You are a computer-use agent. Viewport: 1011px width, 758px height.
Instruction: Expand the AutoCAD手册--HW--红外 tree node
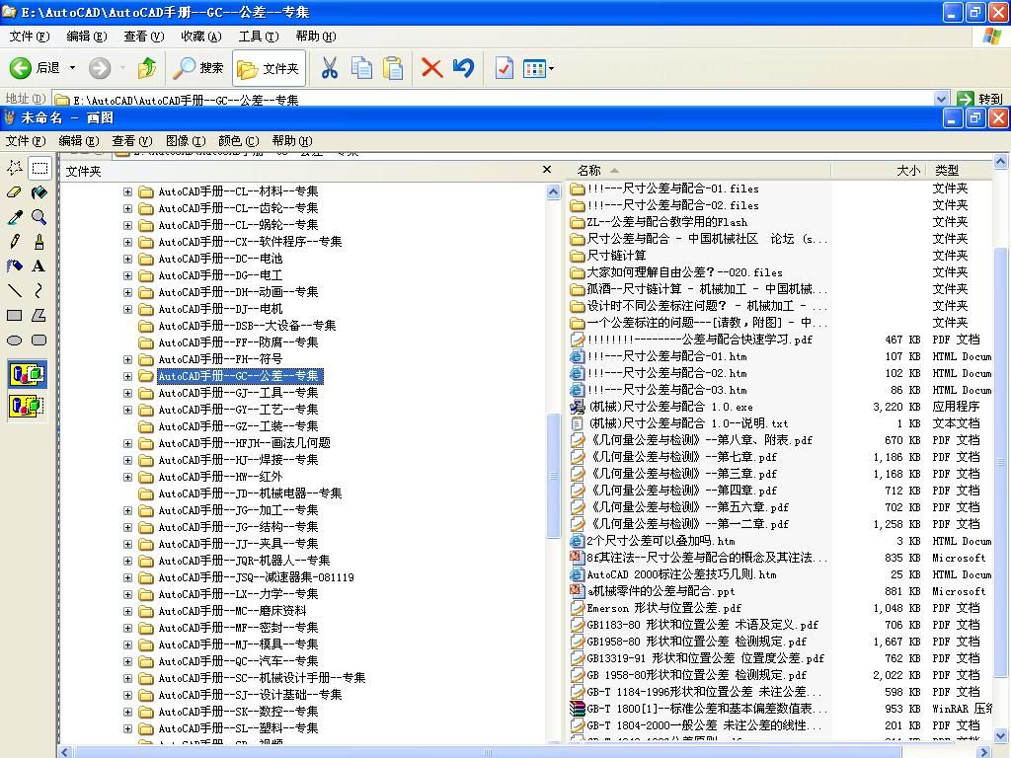[x=127, y=477]
